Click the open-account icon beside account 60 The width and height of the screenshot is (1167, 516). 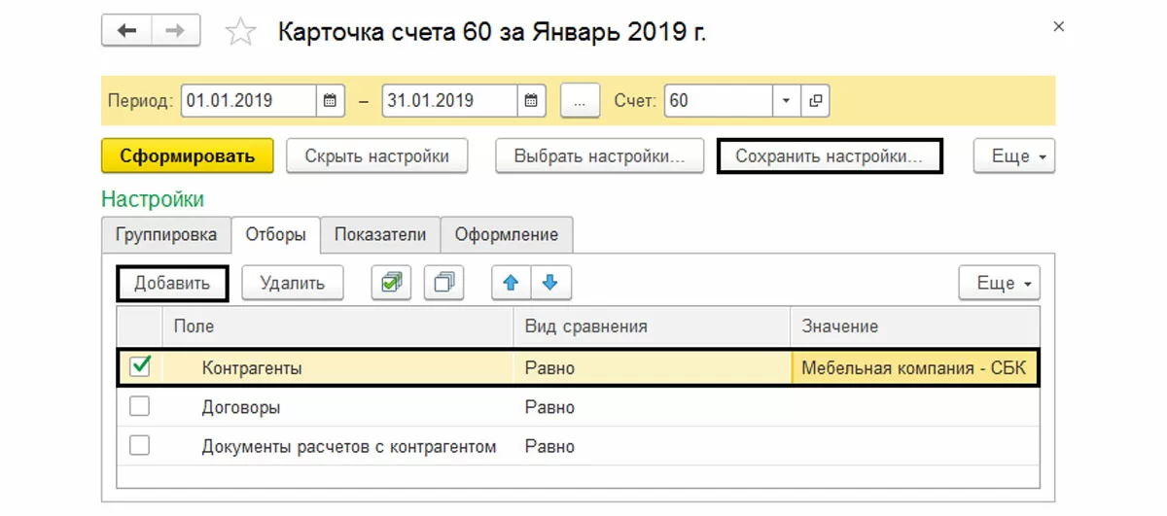815,100
